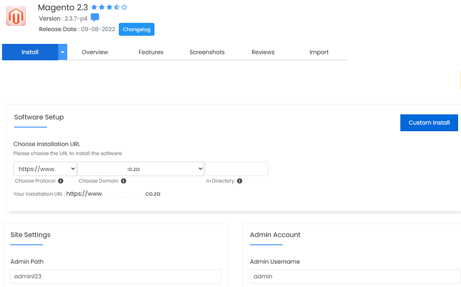Expand the Install dropdown arrow
The width and height of the screenshot is (461, 287).
pos(63,52)
